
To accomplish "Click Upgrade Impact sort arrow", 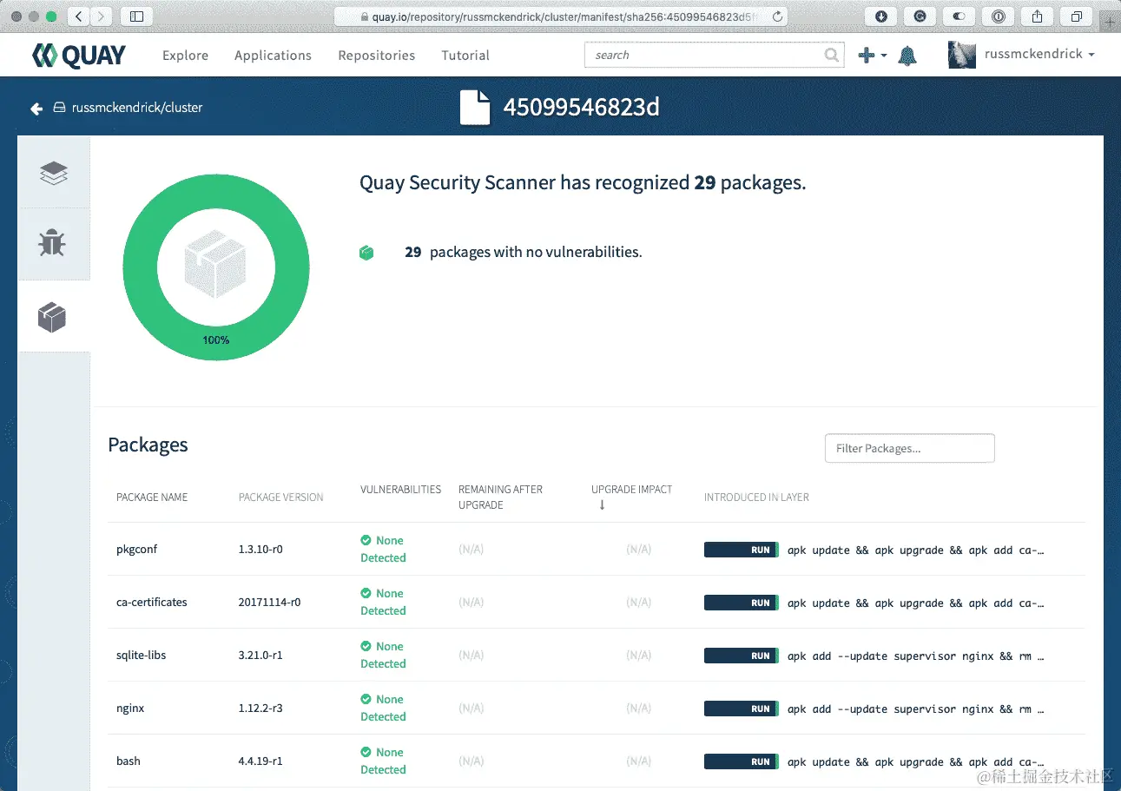I will coord(602,505).
